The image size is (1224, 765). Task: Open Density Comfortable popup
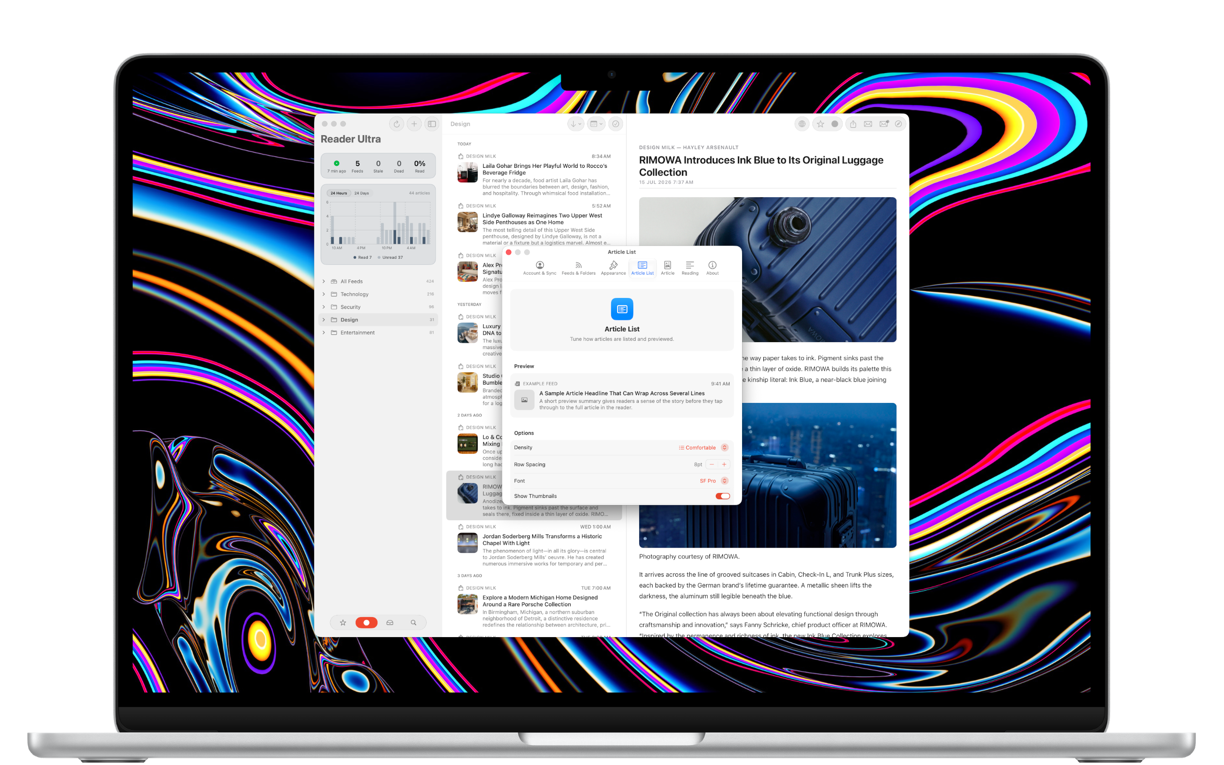[x=703, y=447]
